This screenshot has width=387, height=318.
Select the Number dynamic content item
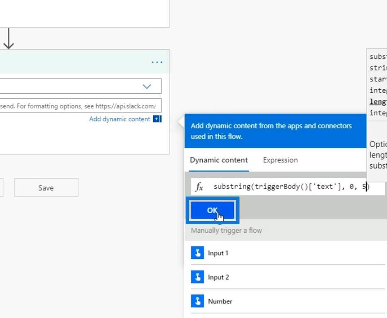[x=288, y=301]
